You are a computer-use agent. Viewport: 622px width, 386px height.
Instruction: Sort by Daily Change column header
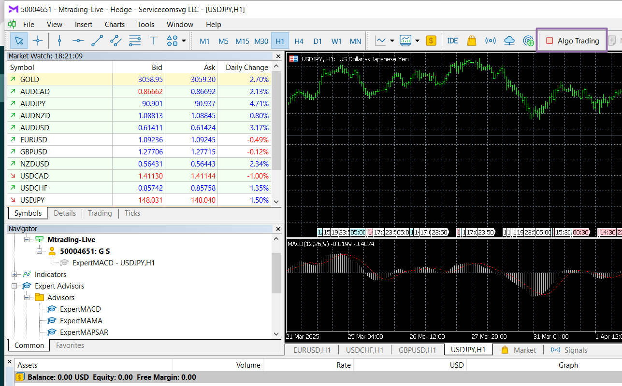245,67
